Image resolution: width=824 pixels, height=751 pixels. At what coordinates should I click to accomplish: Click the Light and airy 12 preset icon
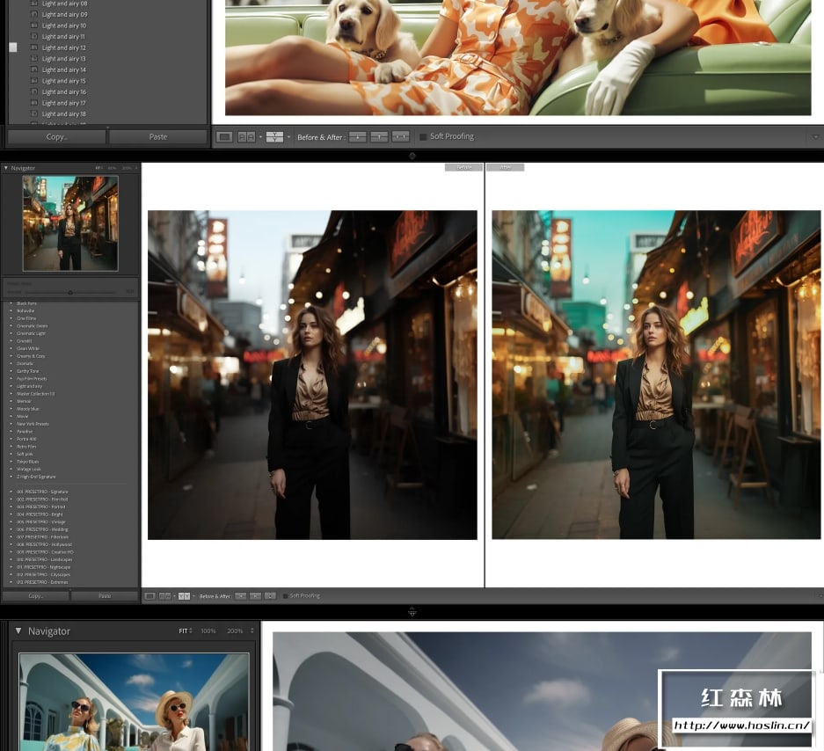tap(34, 48)
